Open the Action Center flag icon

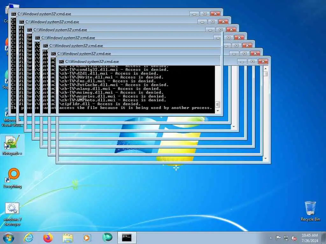pos(278,238)
